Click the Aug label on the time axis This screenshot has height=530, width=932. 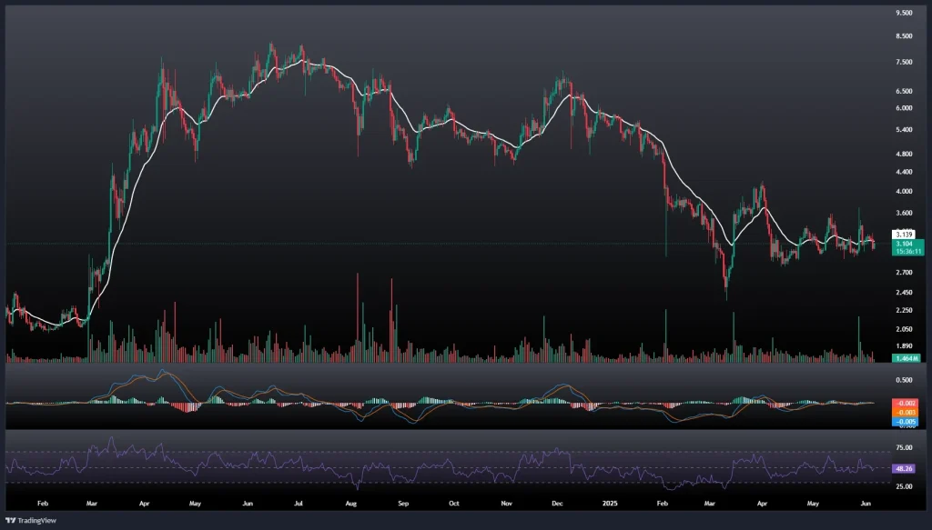[353, 501]
